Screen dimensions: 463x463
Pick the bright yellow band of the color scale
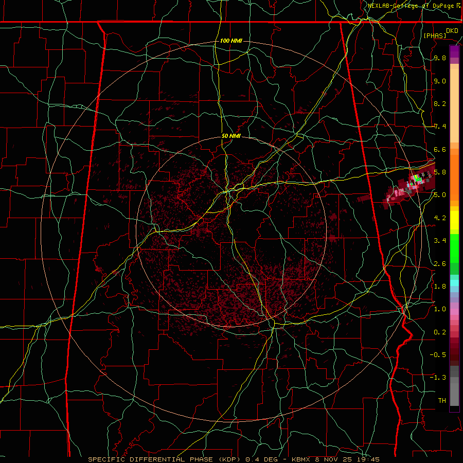(454, 220)
